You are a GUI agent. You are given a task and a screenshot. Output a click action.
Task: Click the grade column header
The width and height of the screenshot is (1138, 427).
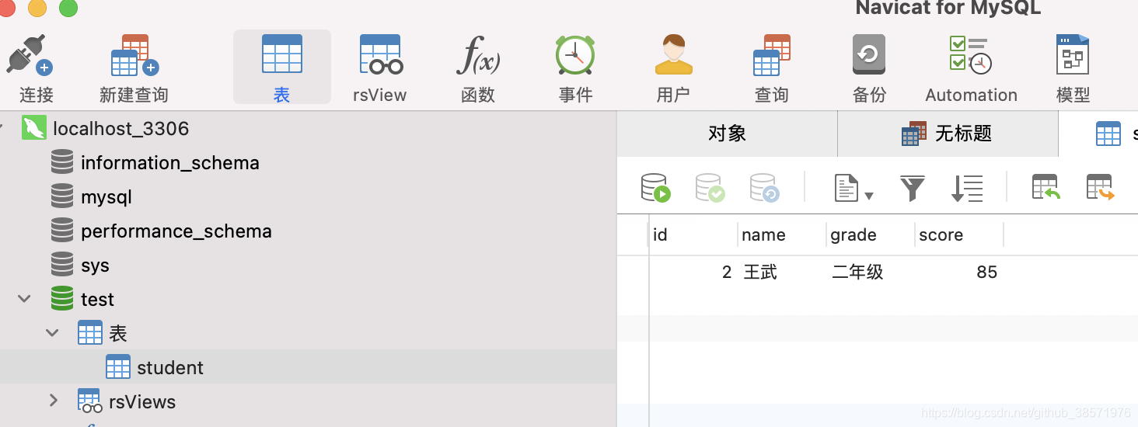point(871,235)
